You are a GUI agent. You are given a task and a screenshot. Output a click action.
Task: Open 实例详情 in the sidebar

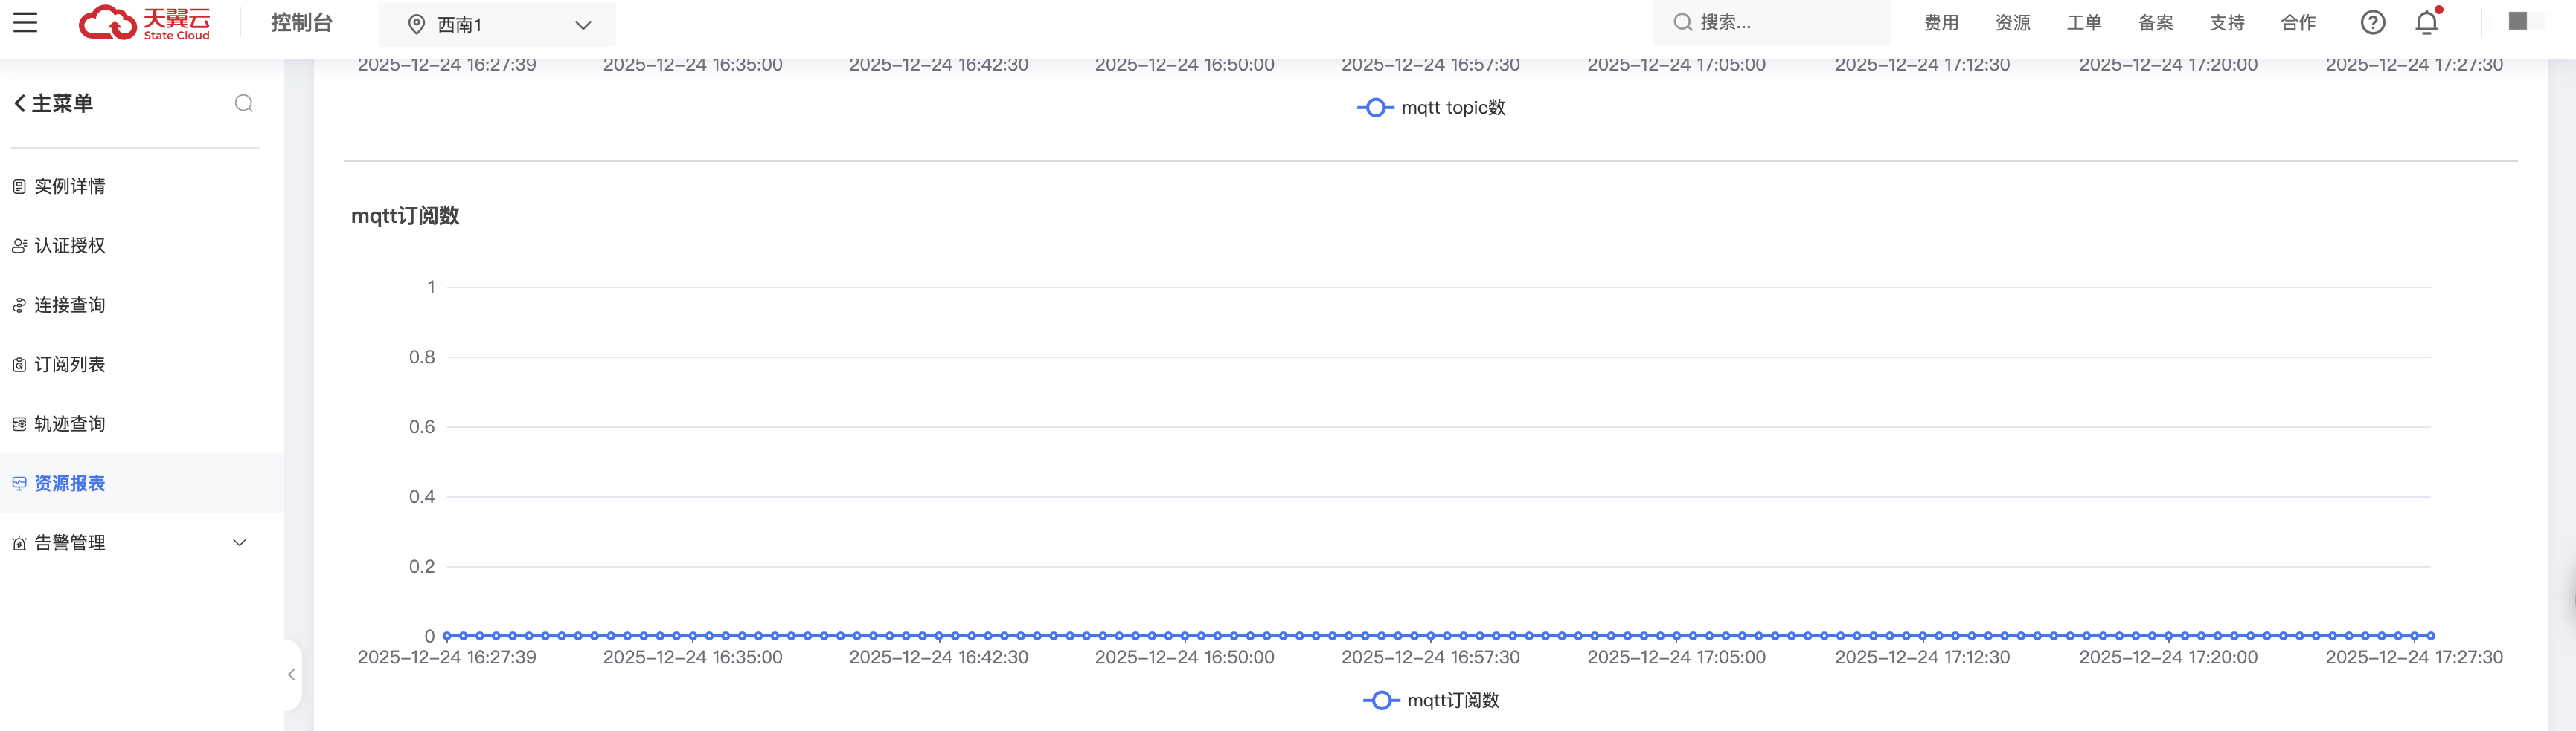point(70,186)
